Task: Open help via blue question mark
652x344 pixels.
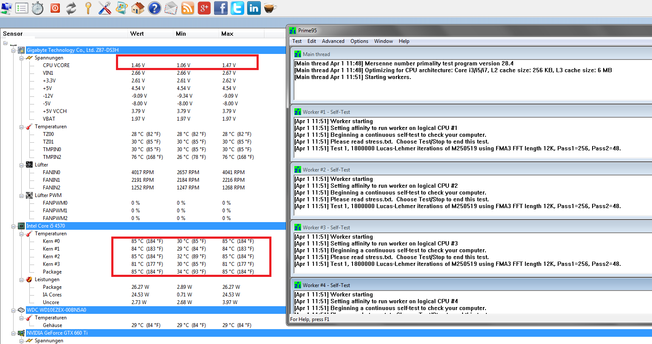Action: tap(154, 8)
